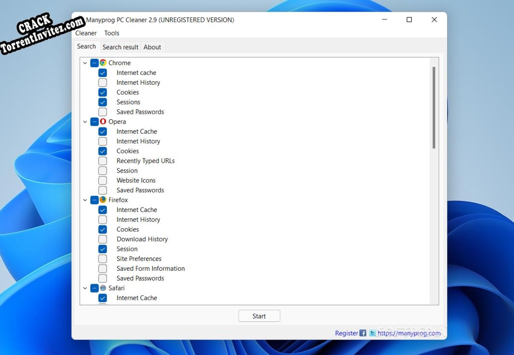Check Internet History under Firefox

click(x=102, y=220)
